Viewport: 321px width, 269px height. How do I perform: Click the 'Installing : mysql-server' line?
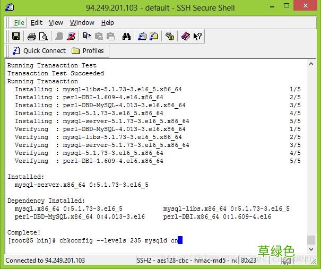(x=102, y=121)
